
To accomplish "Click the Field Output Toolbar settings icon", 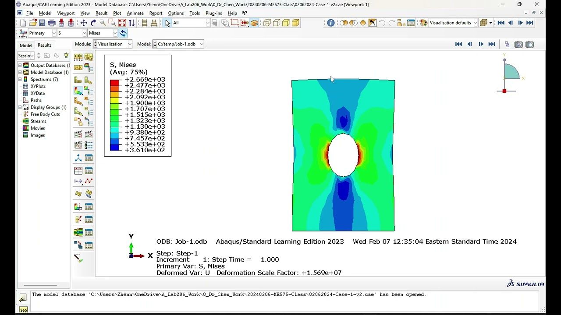I will coord(22,33).
